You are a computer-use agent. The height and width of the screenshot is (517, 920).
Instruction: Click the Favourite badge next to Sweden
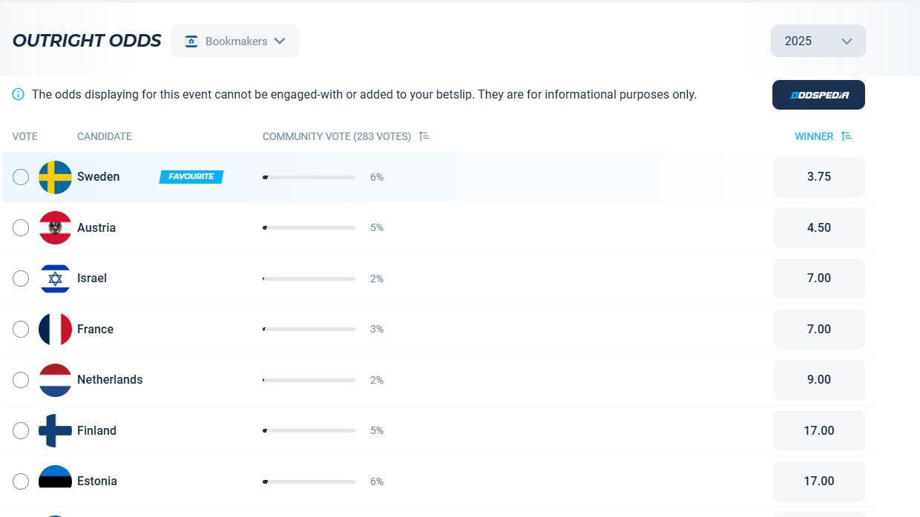191,177
